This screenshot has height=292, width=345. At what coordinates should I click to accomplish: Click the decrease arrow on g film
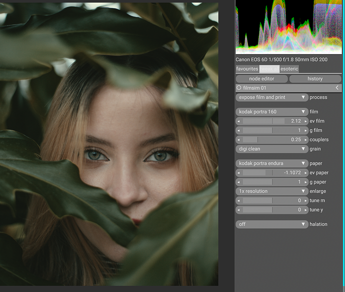(238, 130)
